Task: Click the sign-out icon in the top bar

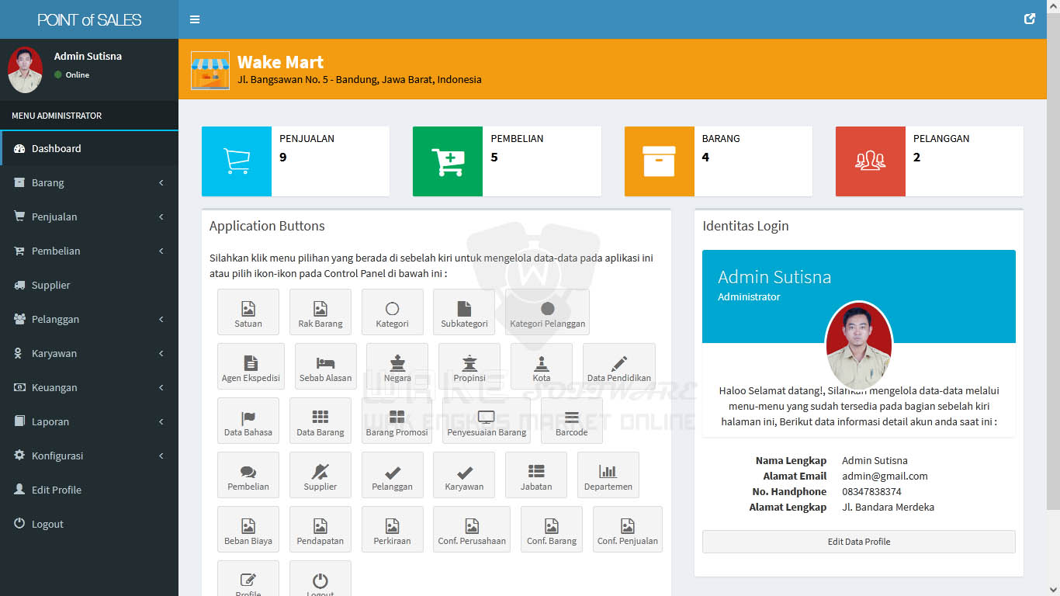Action: click(x=1030, y=19)
